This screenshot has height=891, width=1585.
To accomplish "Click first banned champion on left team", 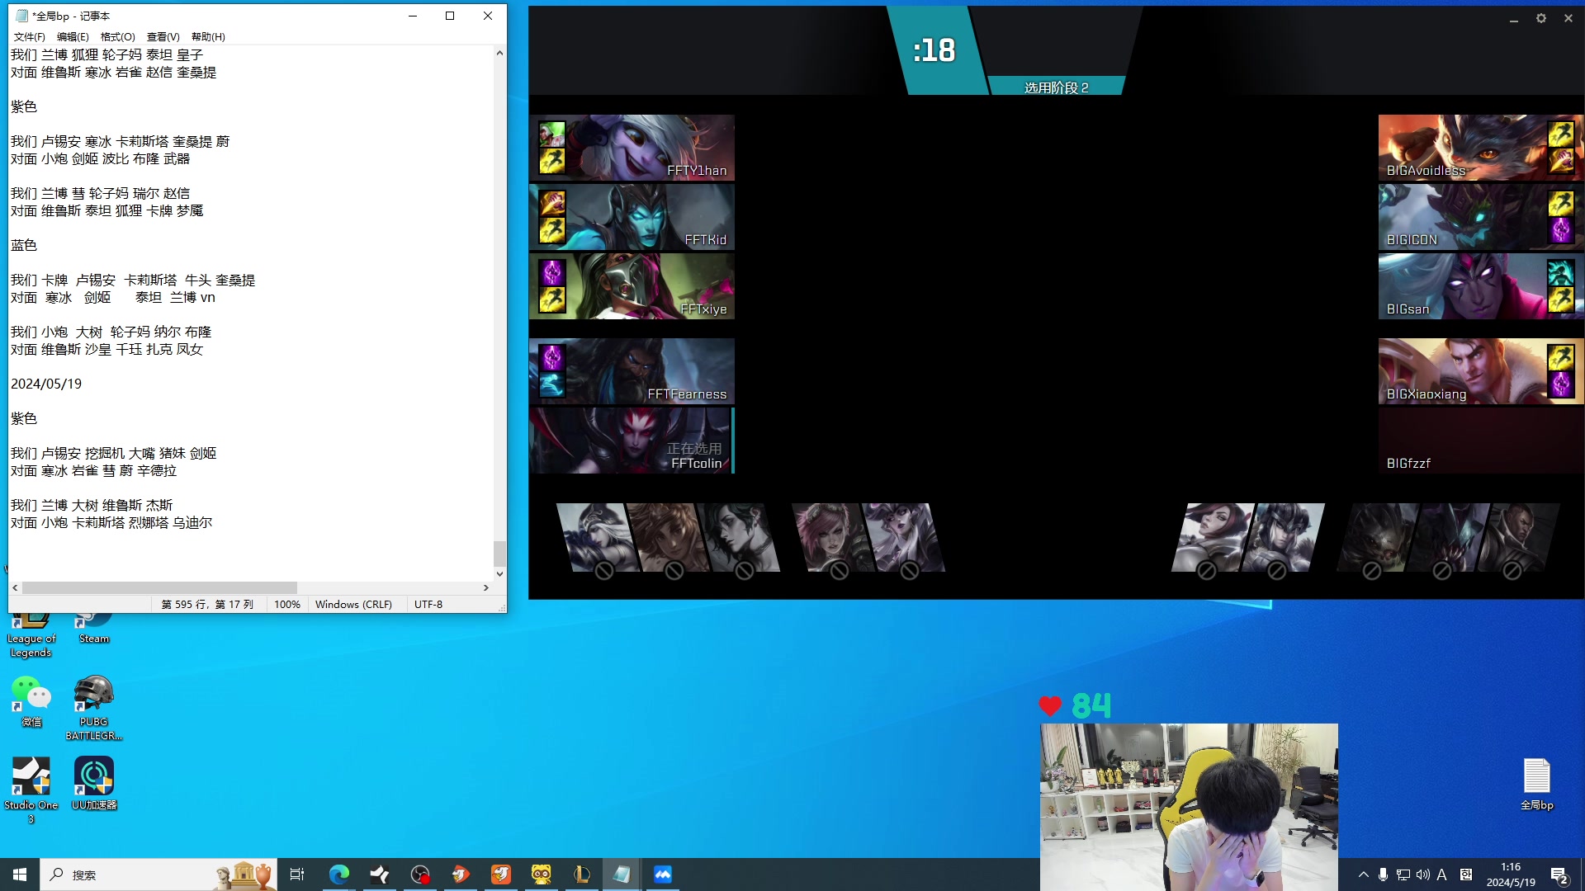I will 597,538.
